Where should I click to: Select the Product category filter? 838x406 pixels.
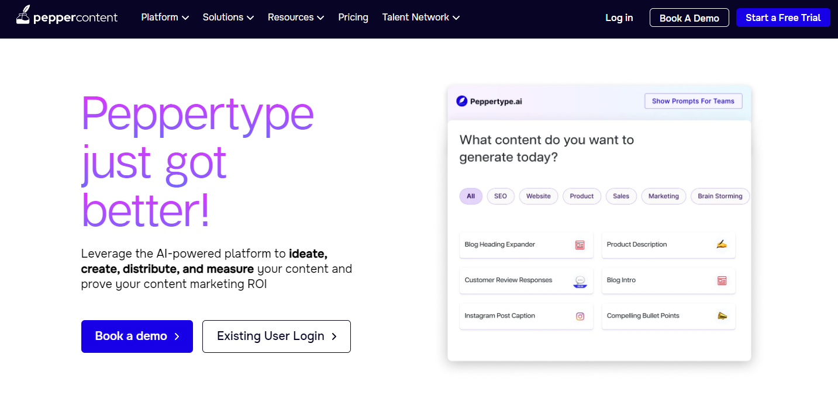pos(582,196)
